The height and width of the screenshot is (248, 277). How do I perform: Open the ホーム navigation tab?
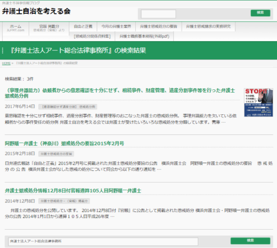16,28
